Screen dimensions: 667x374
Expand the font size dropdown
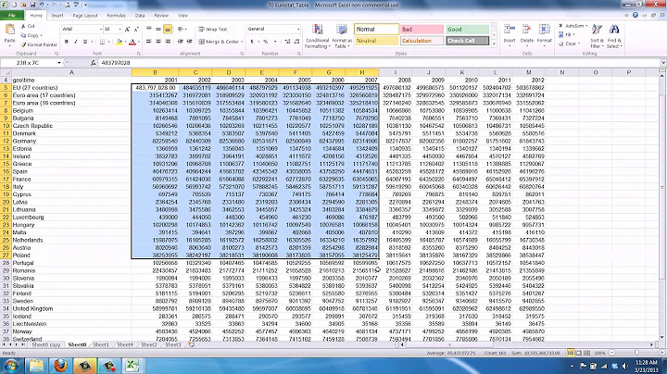click(120, 29)
